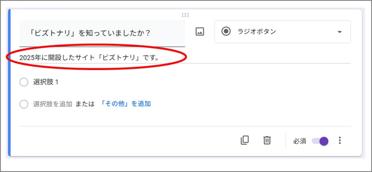Click the 選択肢 1 option text
This screenshot has width=372, height=172.
click(46, 82)
